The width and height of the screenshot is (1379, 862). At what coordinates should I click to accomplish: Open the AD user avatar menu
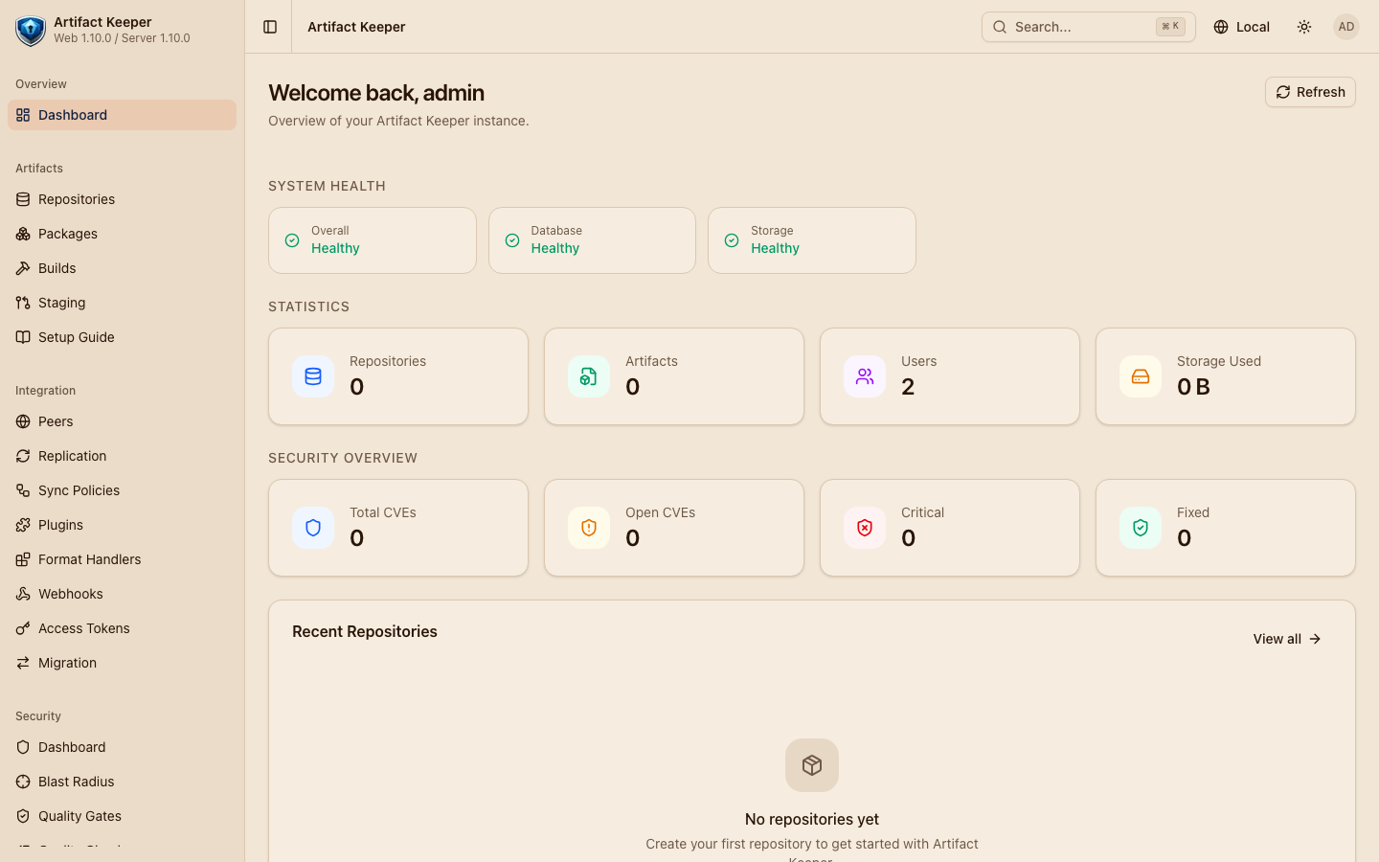tap(1346, 27)
